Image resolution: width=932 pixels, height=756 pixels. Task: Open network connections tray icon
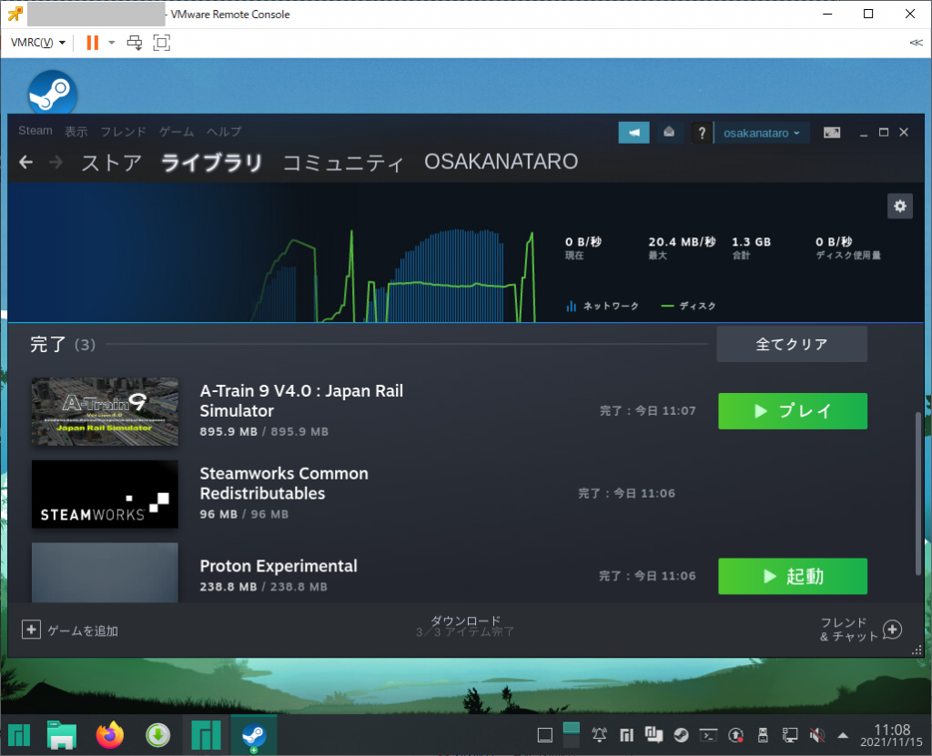click(x=790, y=735)
